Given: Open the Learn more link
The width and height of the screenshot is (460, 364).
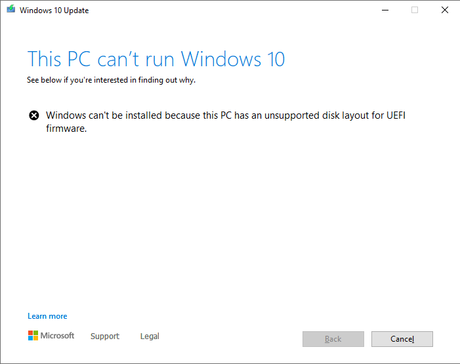Looking at the screenshot, I should click(x=47, y=316).
